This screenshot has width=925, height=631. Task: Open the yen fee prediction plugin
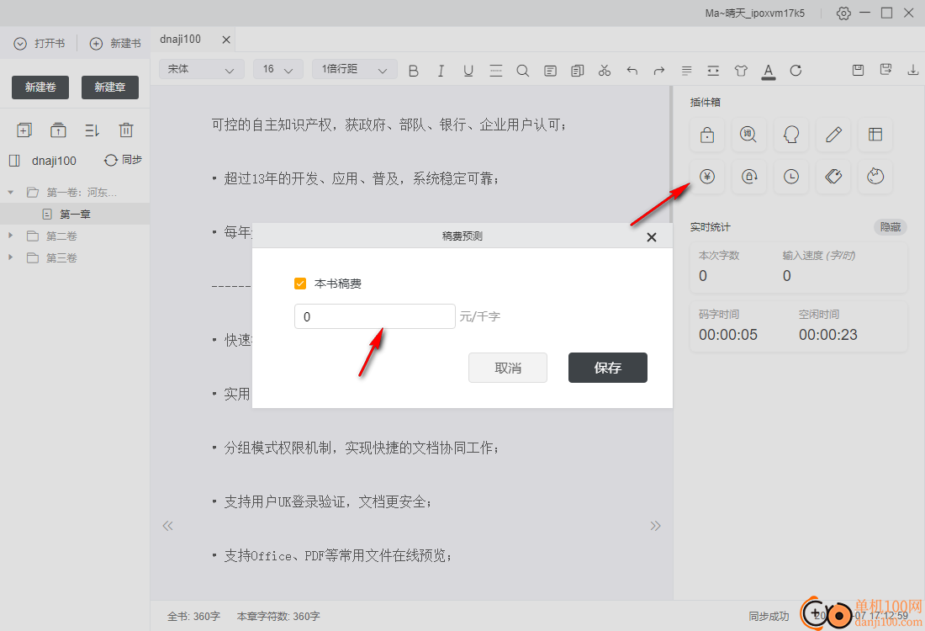[x=706, y=176]
